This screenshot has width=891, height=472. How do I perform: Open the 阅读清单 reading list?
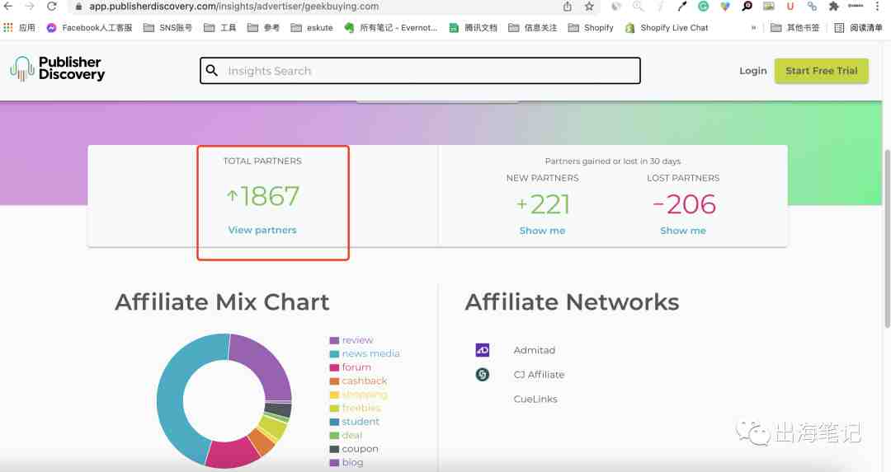pyautogui.click(x=858, y=27)
